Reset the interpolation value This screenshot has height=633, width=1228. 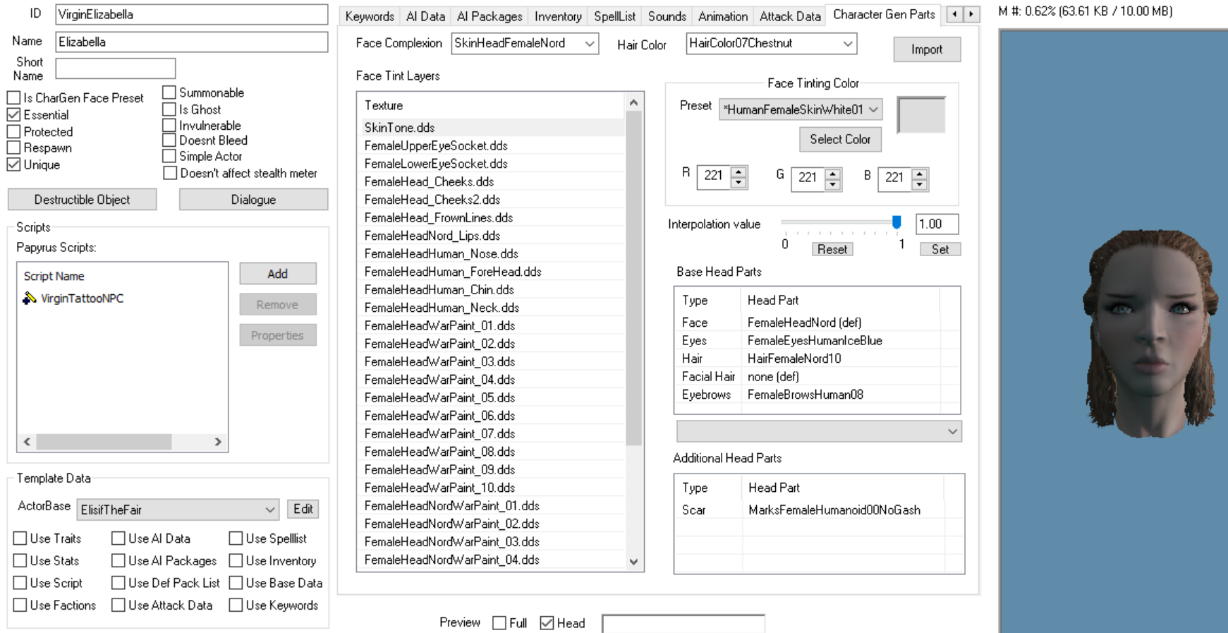pyautogui.click(x=832, y=249)
